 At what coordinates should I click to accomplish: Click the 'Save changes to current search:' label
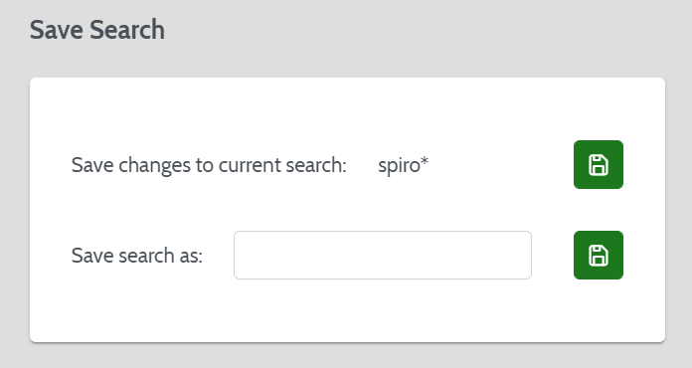(209, 165)
